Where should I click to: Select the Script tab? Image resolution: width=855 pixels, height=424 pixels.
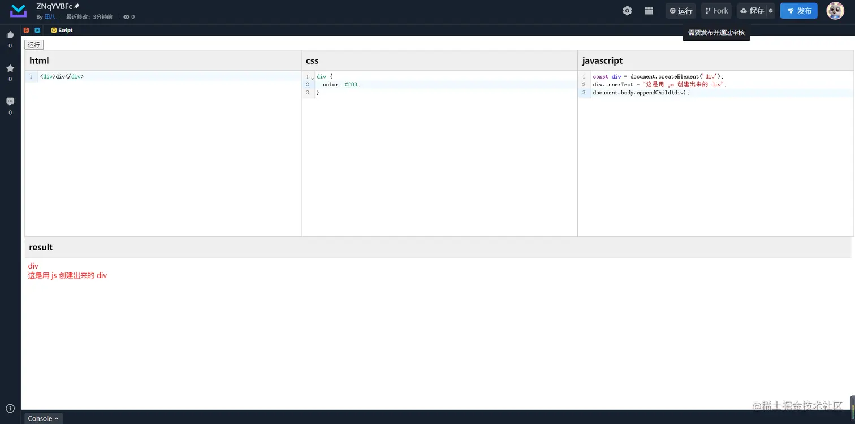tap(62, 31)
